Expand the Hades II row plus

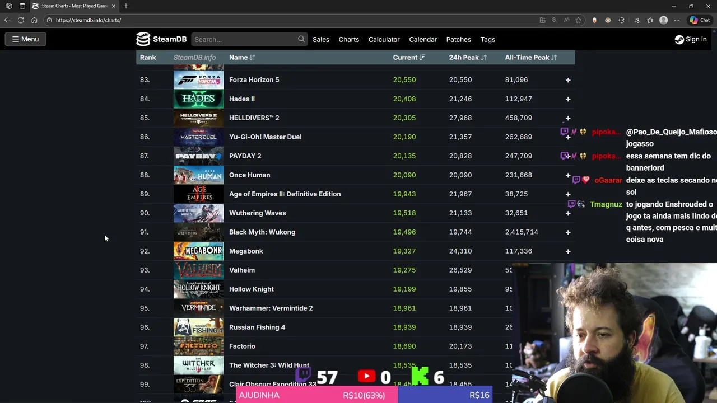568,99
